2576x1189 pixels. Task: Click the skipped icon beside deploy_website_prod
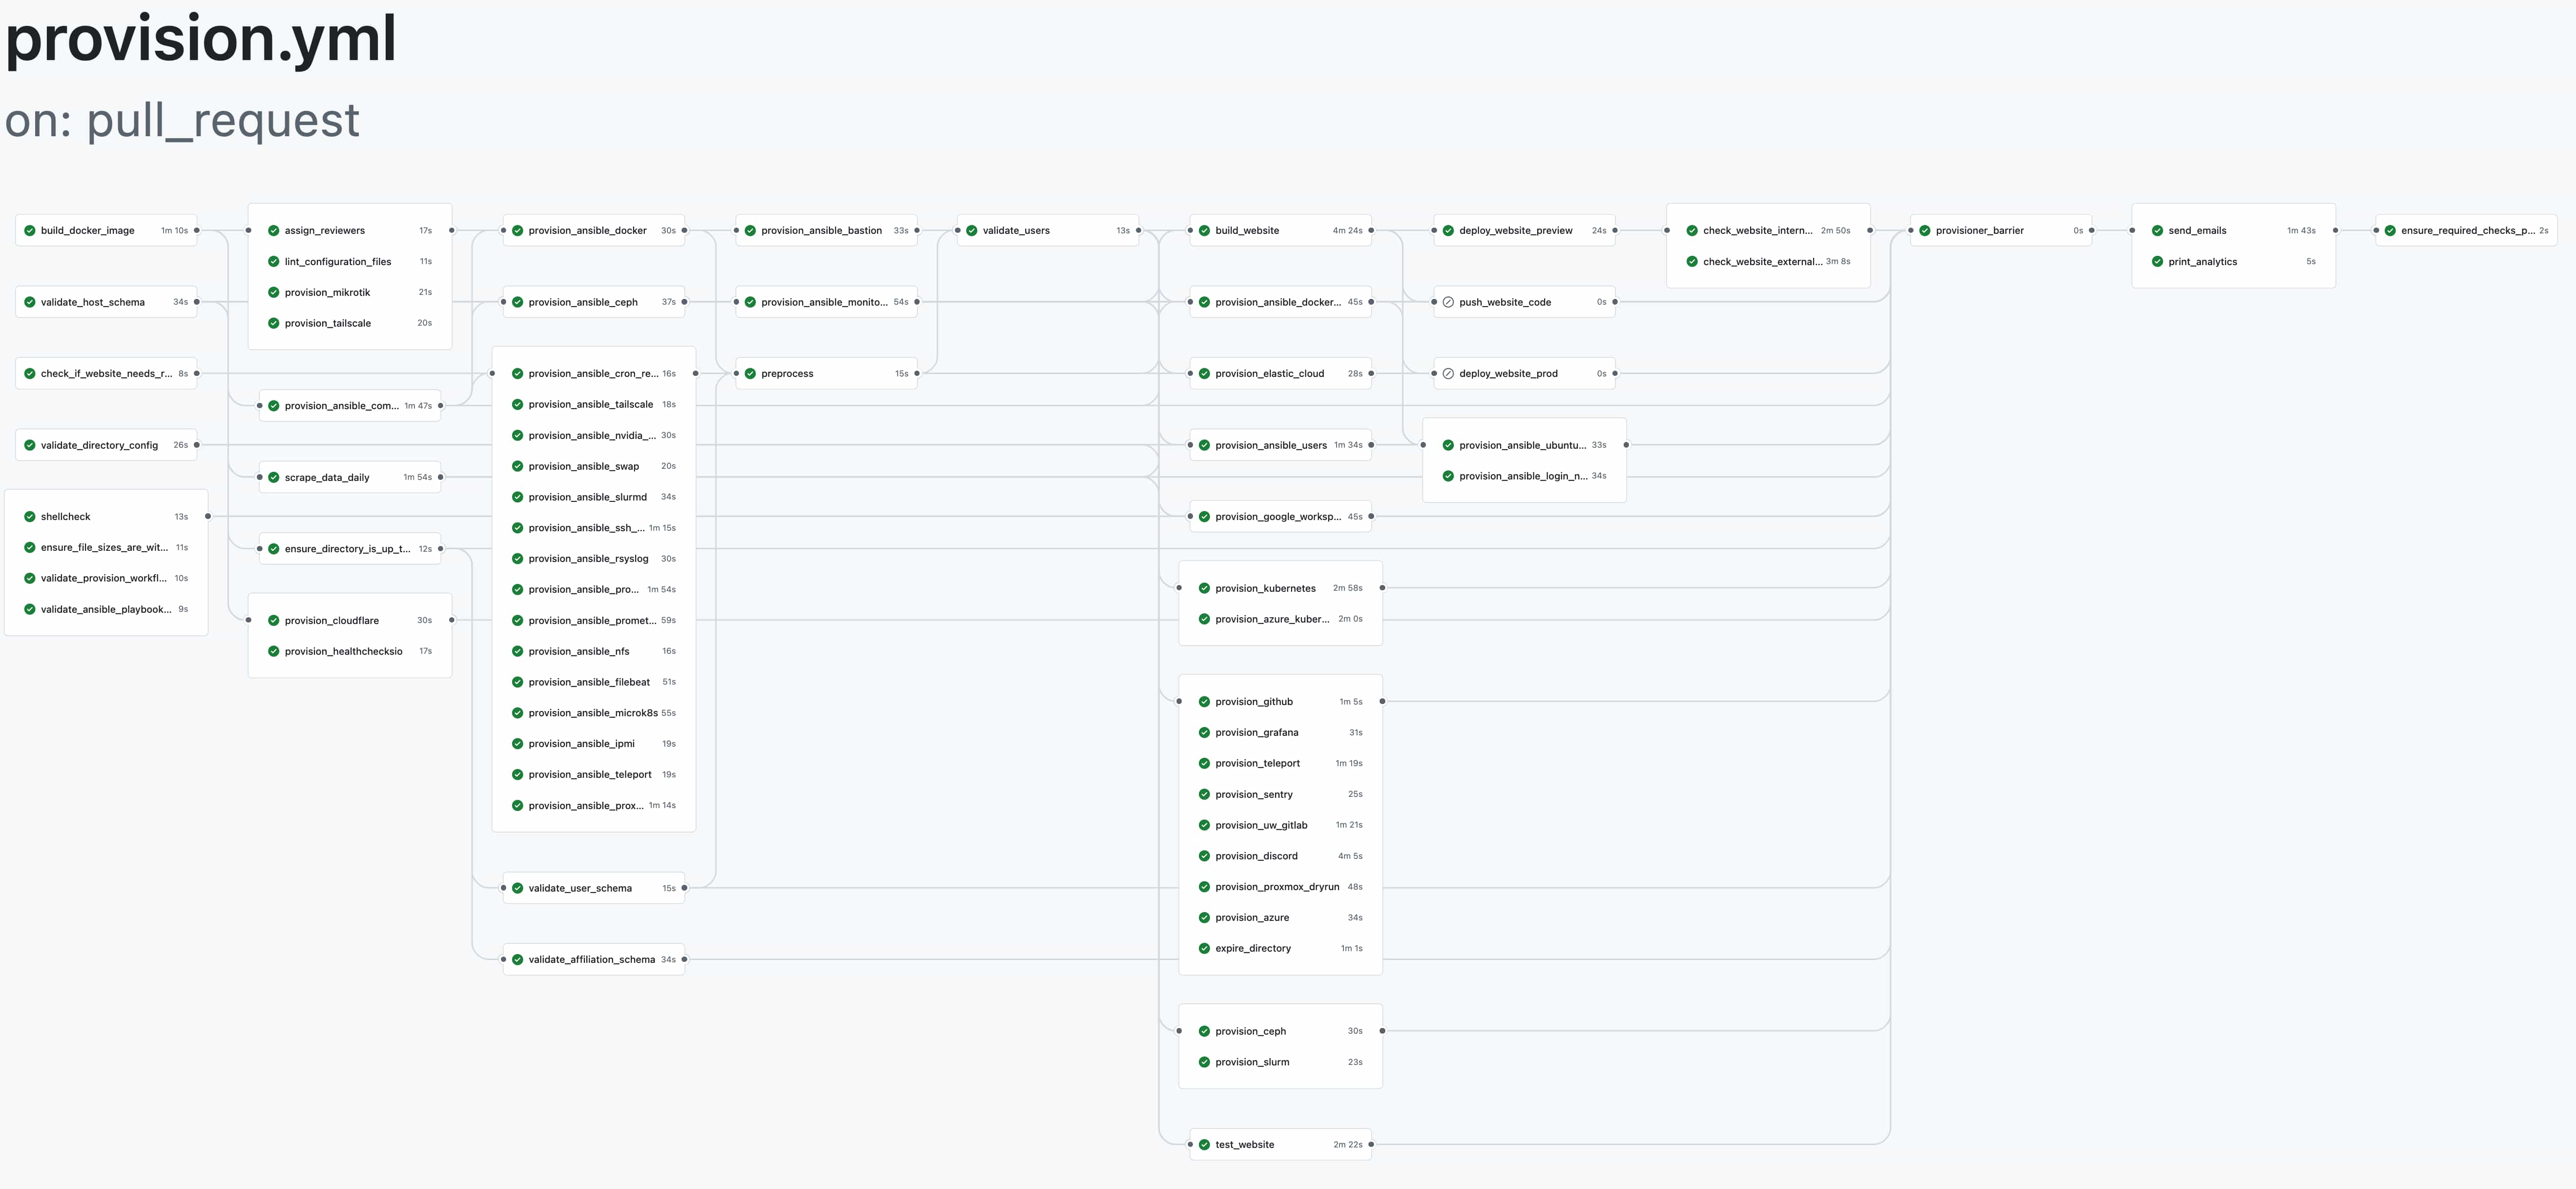(1450, 373)
